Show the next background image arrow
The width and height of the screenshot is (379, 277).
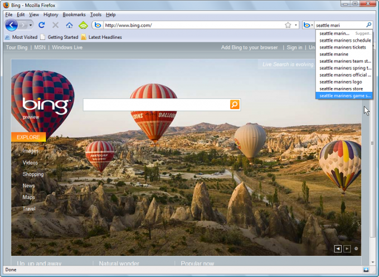coord(347,249)
